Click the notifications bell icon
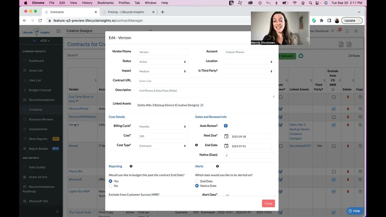This screenshot has width=386, height=217. [x=347, y=31]
